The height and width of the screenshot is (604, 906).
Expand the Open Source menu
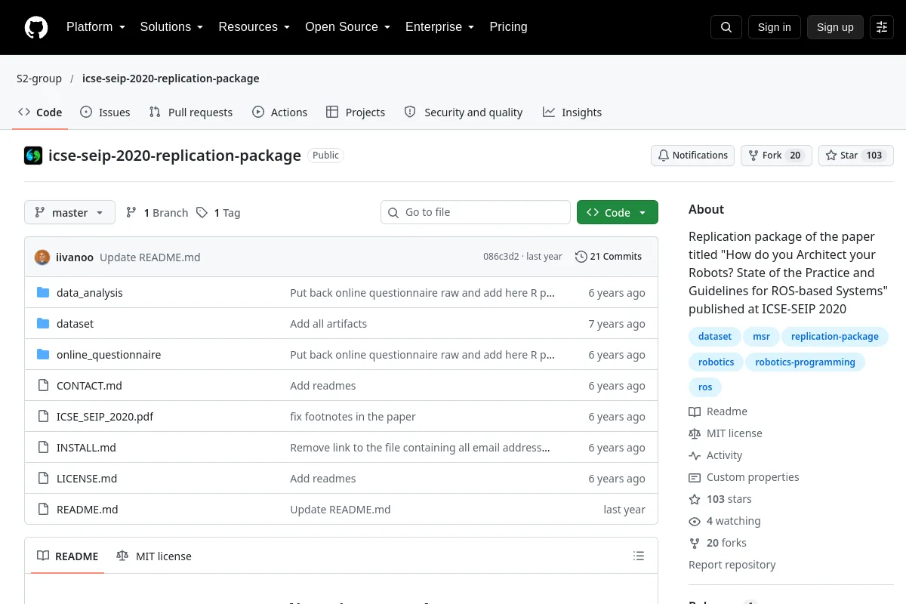(347, 27)
